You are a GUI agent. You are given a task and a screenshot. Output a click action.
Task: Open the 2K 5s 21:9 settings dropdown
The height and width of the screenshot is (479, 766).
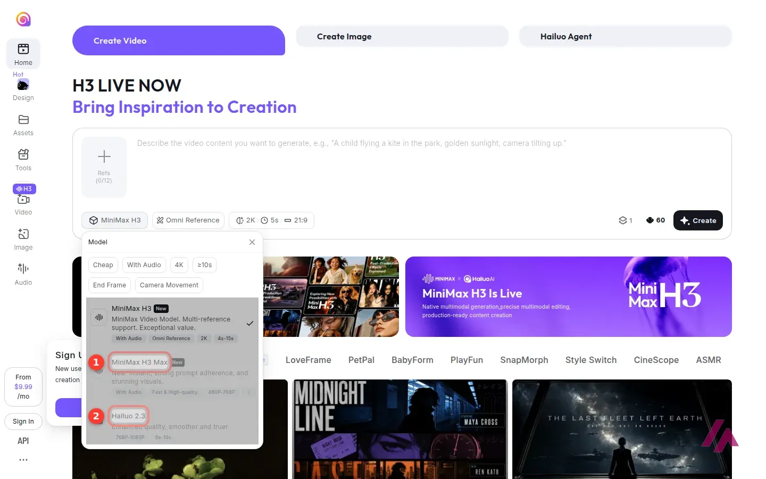coord(271,220)
